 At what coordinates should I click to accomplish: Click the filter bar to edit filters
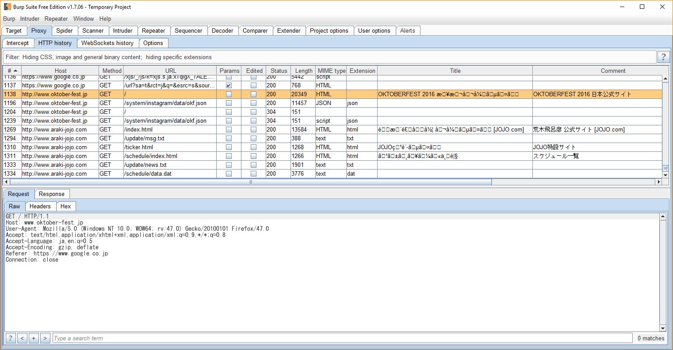click(329, 57)
